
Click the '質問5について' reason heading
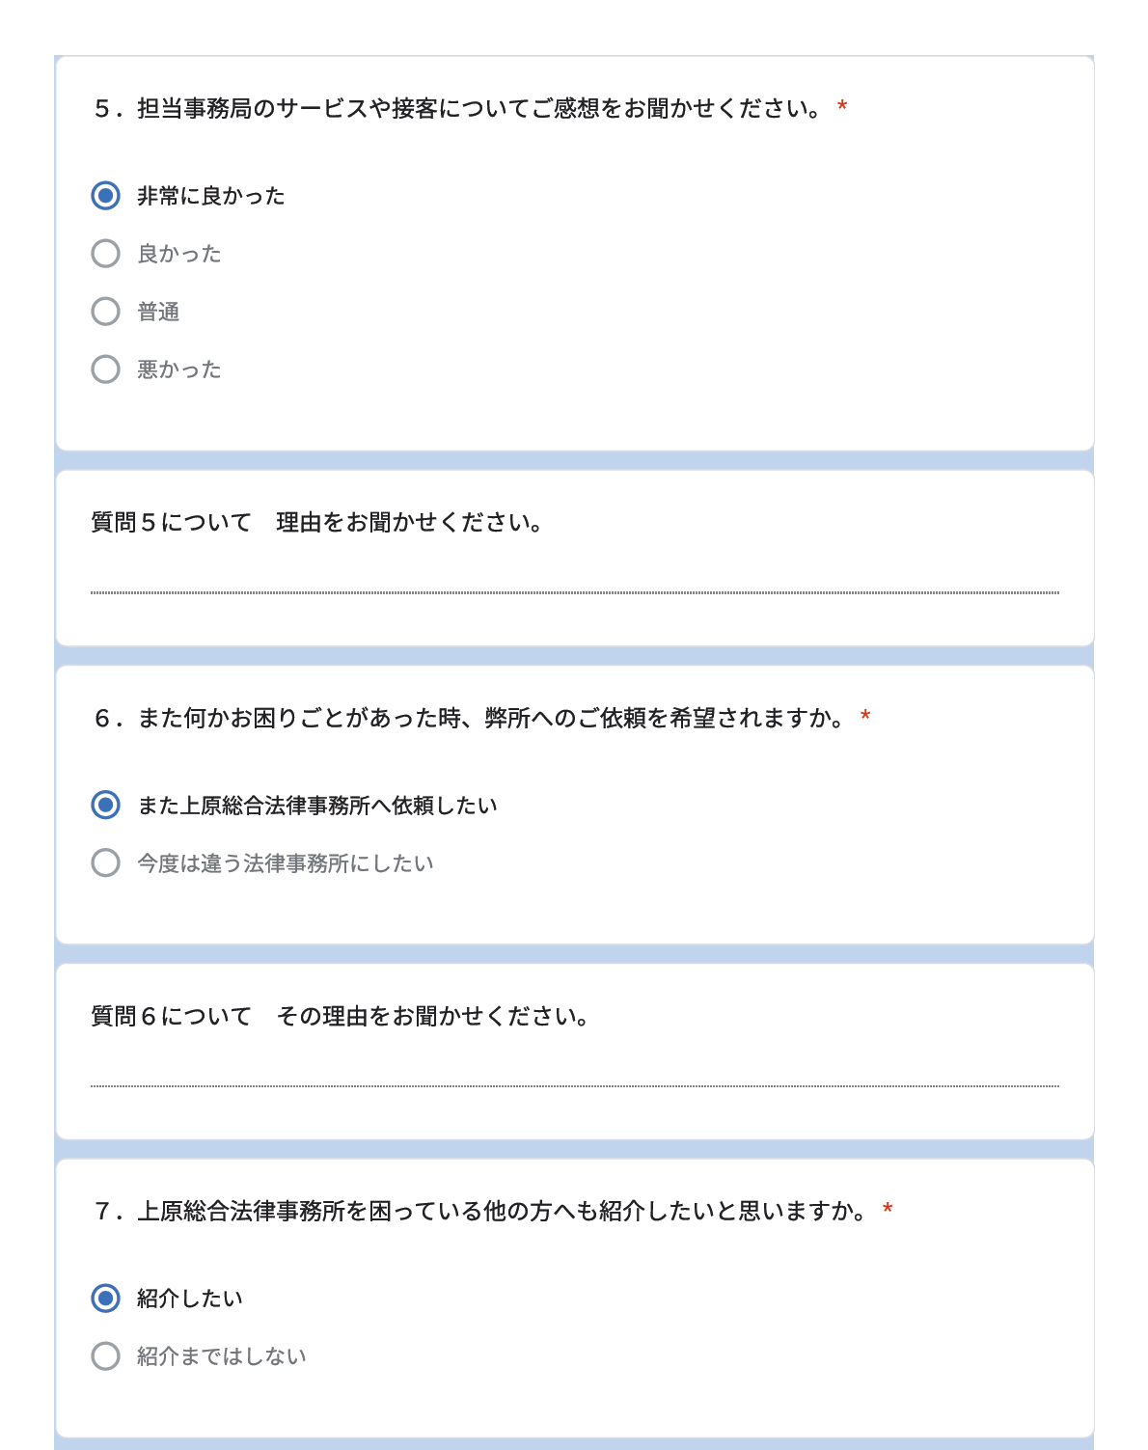(316, 522)
